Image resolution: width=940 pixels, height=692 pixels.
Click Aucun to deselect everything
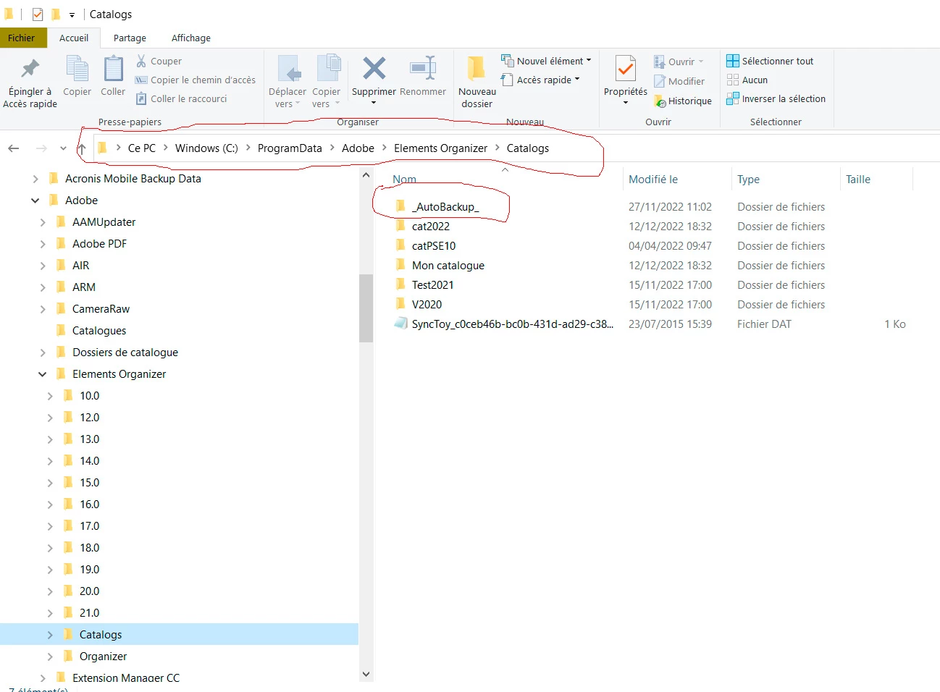click(x=747, y=80)
